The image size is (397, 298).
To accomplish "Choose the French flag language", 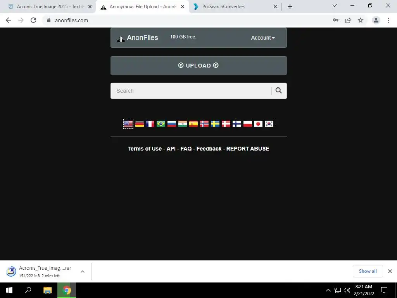I will coord(150,124).
